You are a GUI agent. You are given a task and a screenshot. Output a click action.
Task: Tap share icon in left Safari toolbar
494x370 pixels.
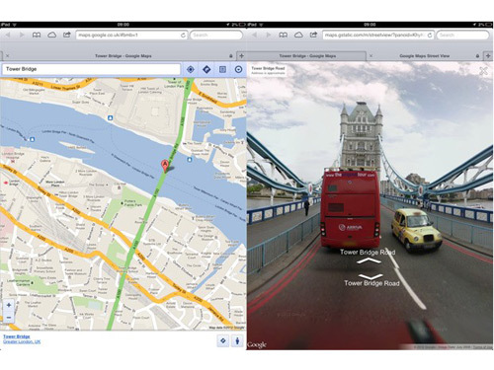click(x=67, y=35)
